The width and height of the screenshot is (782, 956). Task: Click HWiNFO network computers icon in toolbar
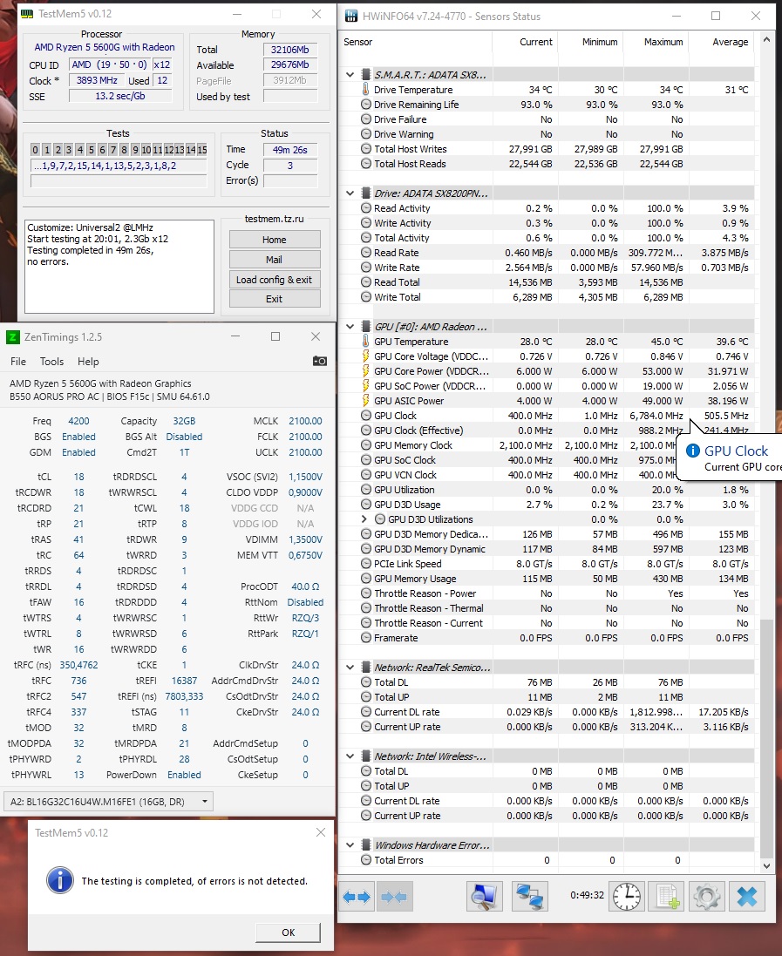(x=529, y=896)
